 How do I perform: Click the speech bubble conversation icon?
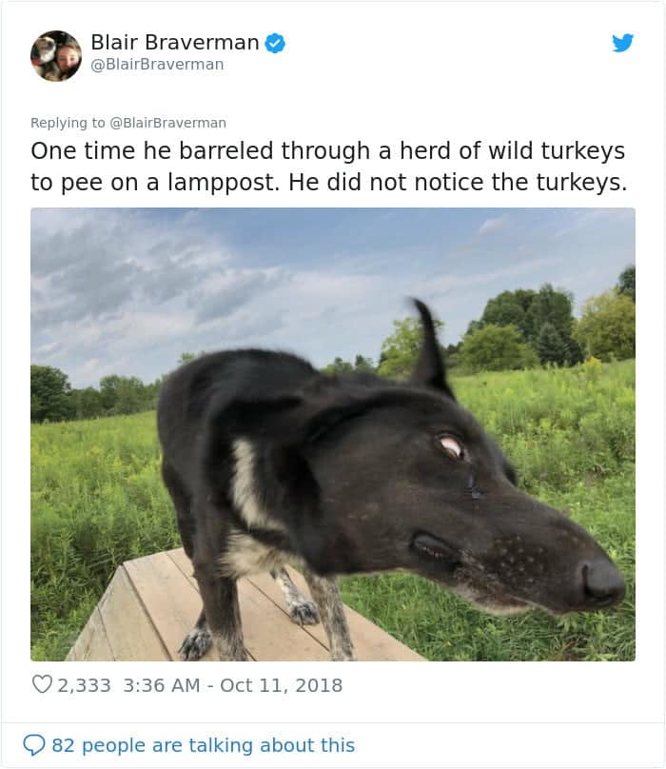pyautogui.click(x=34, y=745)
